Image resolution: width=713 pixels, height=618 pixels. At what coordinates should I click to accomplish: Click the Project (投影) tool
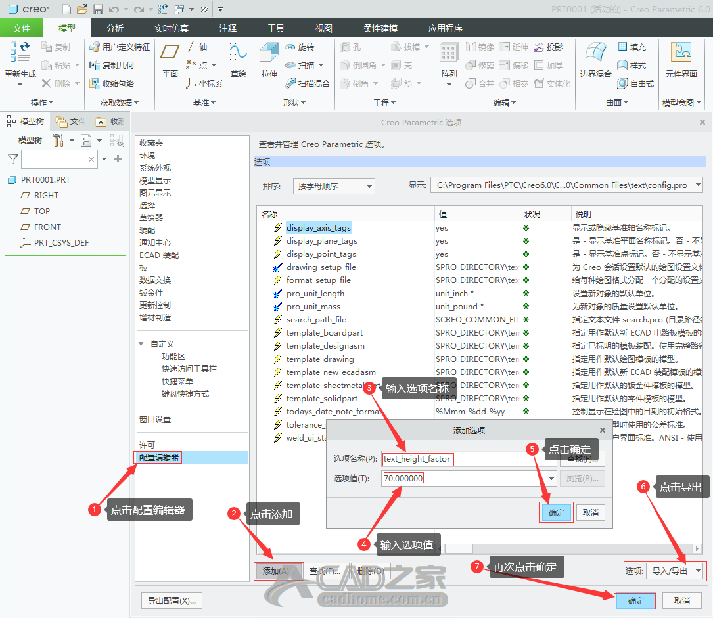pos(548,47)
